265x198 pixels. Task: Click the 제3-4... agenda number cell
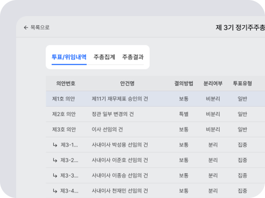click(x=69, y=191)
